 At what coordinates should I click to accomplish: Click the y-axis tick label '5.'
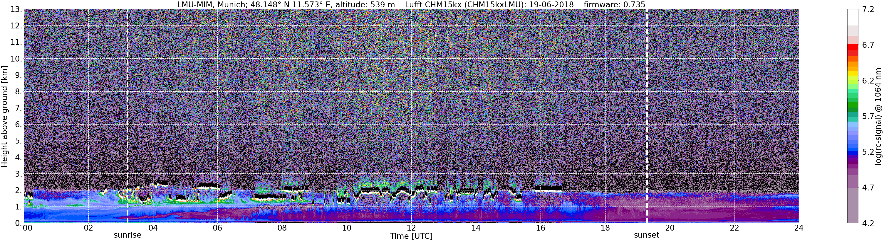tap(19, 141)
